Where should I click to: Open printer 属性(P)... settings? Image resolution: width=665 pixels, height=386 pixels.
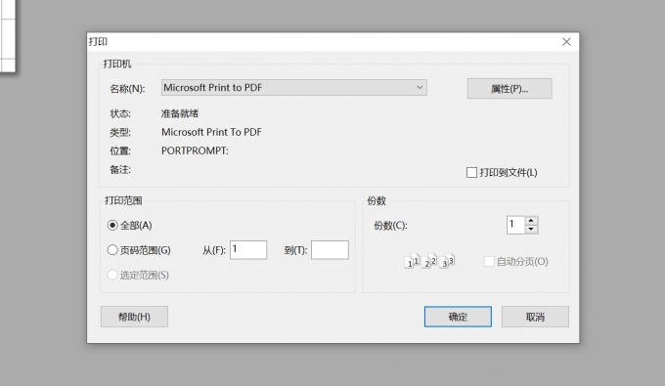click(510, 89)
